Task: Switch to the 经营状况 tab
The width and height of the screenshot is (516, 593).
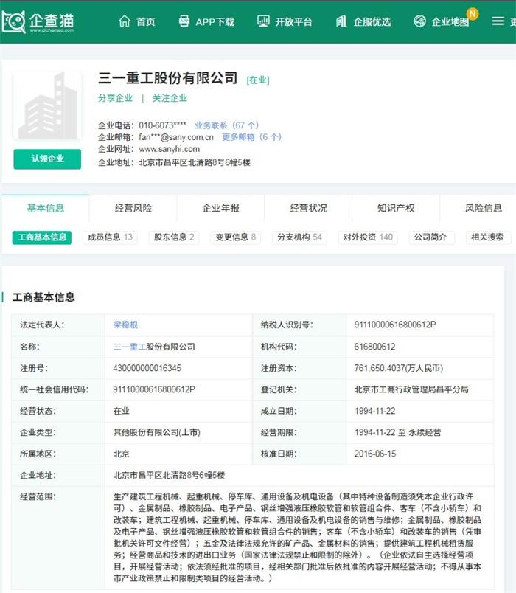Action: [308, 208]
